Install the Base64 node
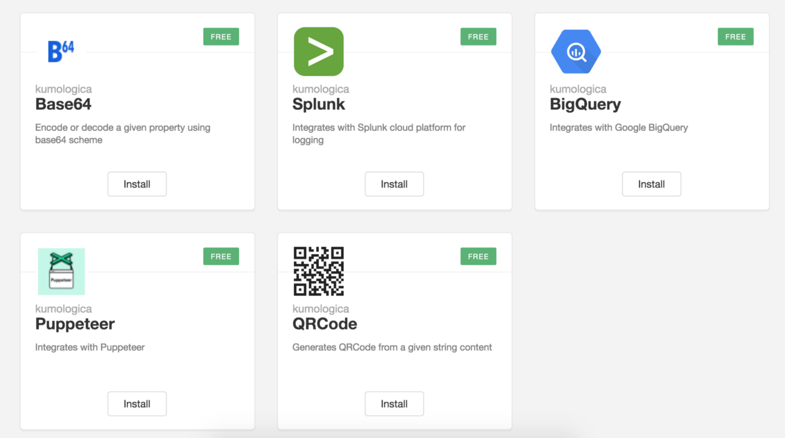Viewport: 785px width, 438px height. 137,184
